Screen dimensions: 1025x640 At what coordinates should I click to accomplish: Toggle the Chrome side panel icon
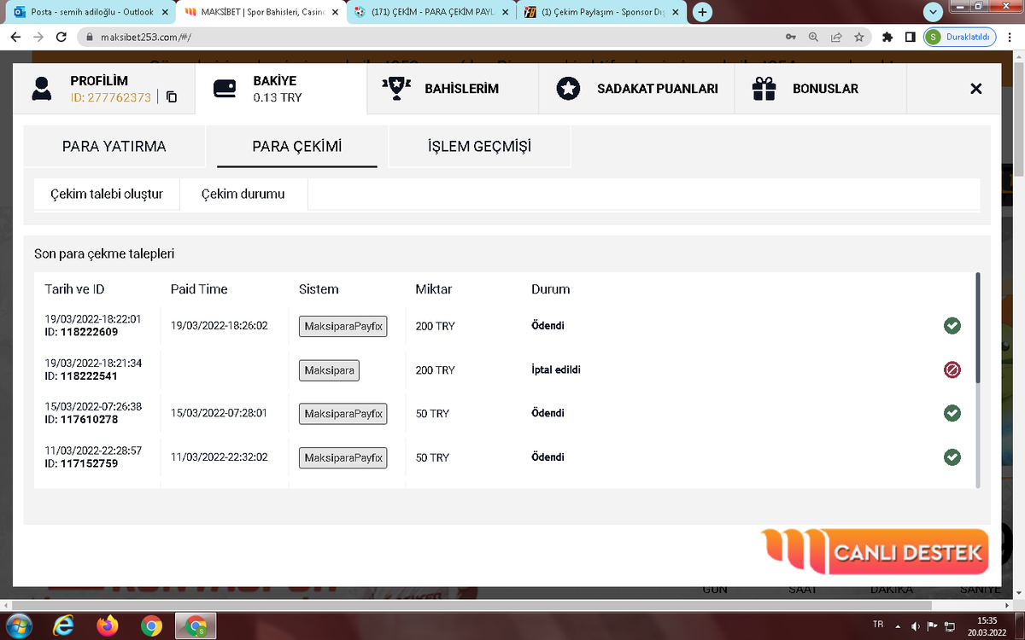[x=911, y=38]
